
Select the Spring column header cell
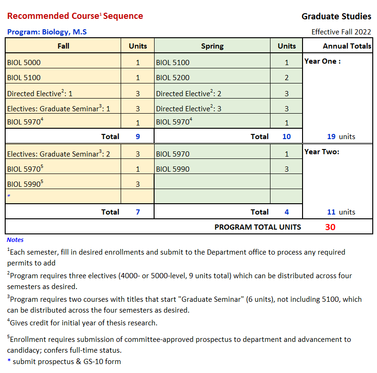coord(212,46)
